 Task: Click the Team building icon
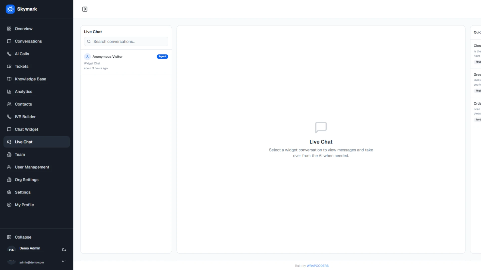click(x=9, y=154)
